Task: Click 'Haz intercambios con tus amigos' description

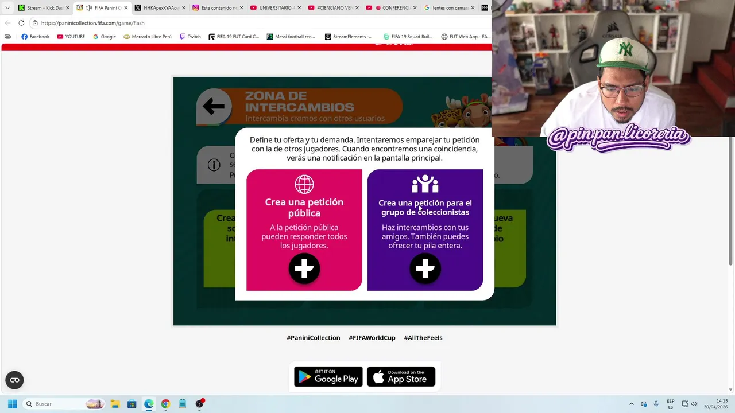Action: (x=425, y=236)
